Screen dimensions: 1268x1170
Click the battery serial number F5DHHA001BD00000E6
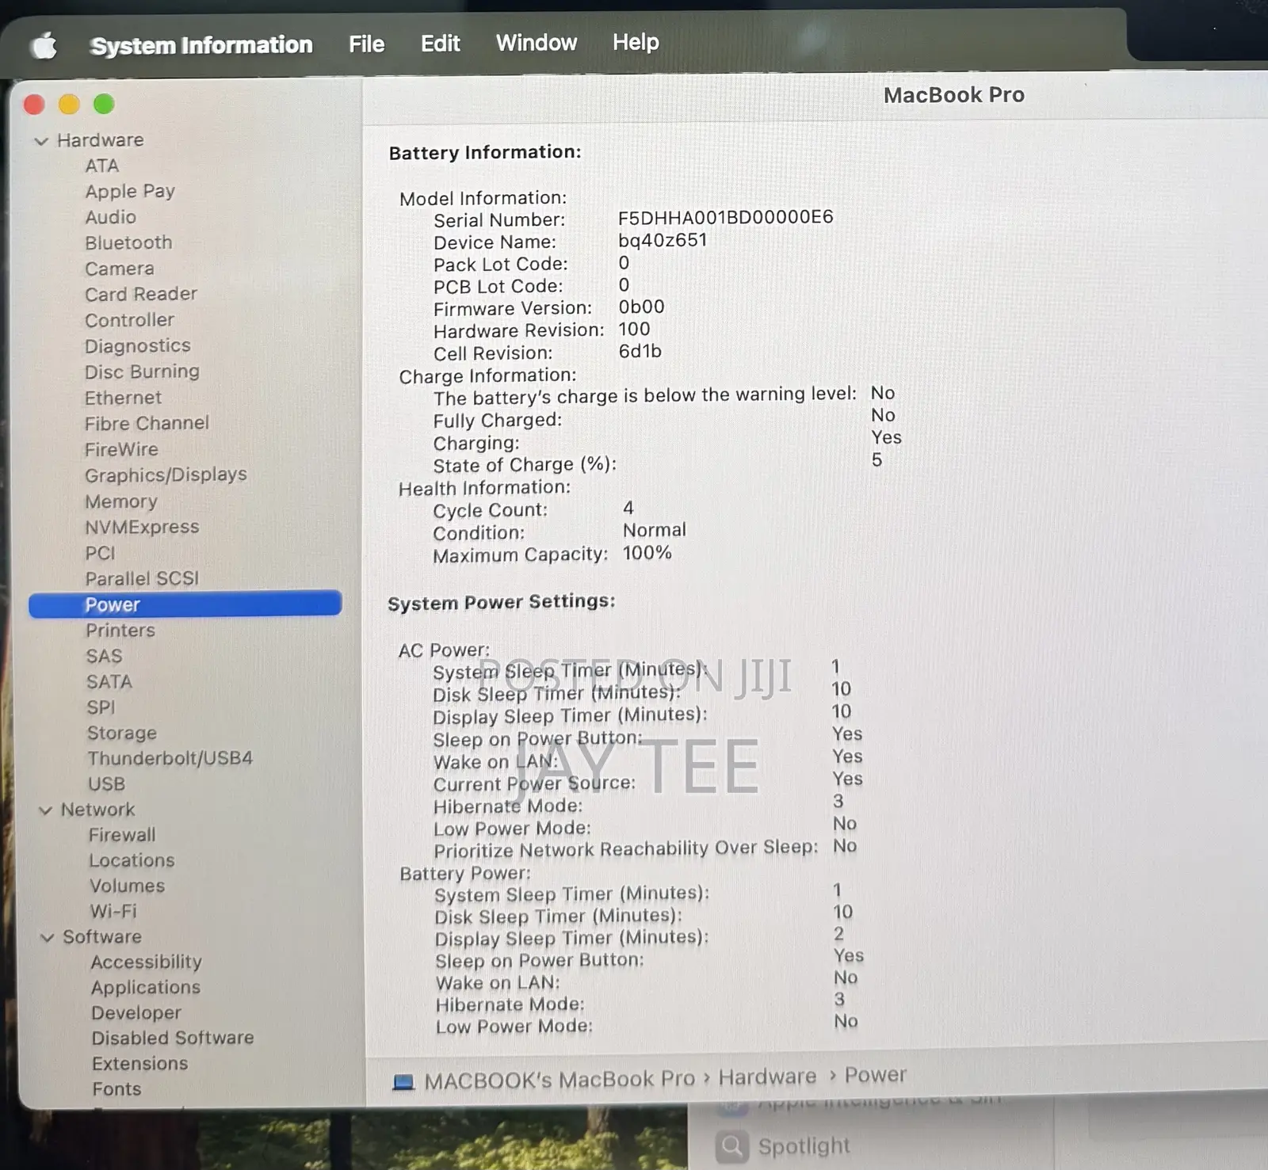726,217
